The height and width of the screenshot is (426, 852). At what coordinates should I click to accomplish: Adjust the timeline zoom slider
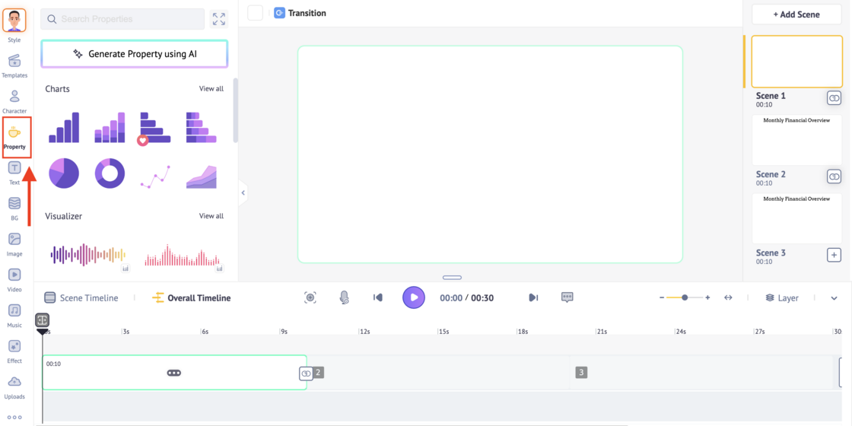point(685,298)
